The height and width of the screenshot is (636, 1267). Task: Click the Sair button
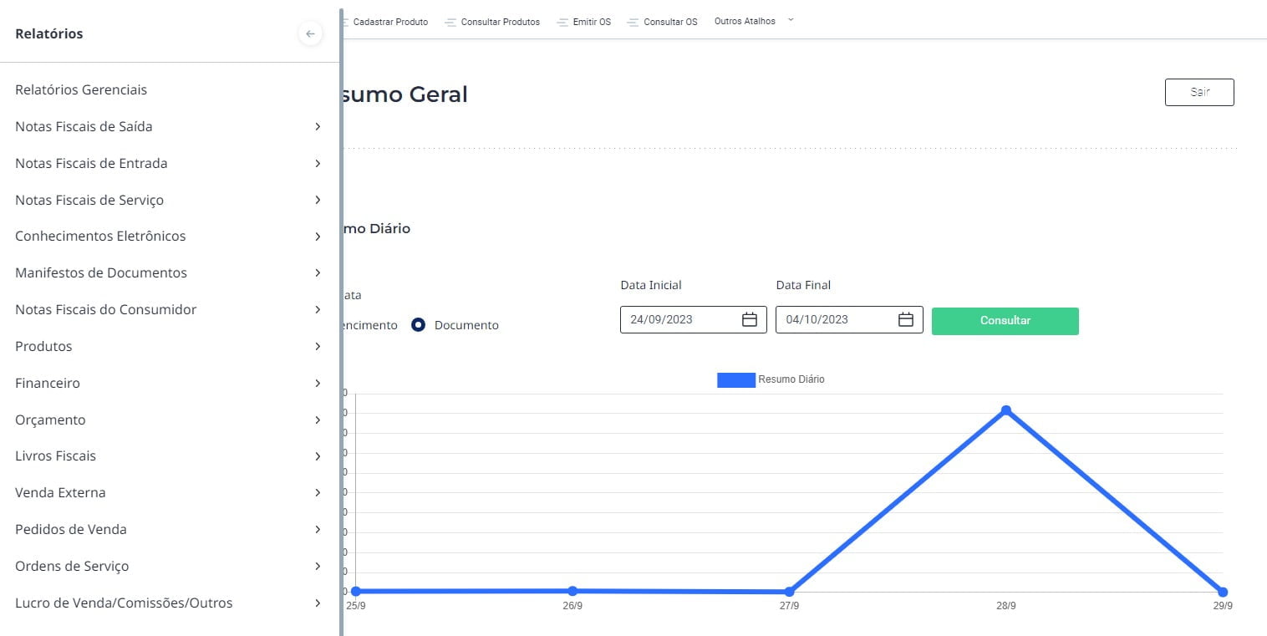1198,92
